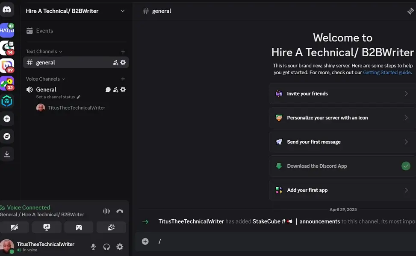Click chevron on Personalize your server
416x256 pixels.
(x=406, y=118)
